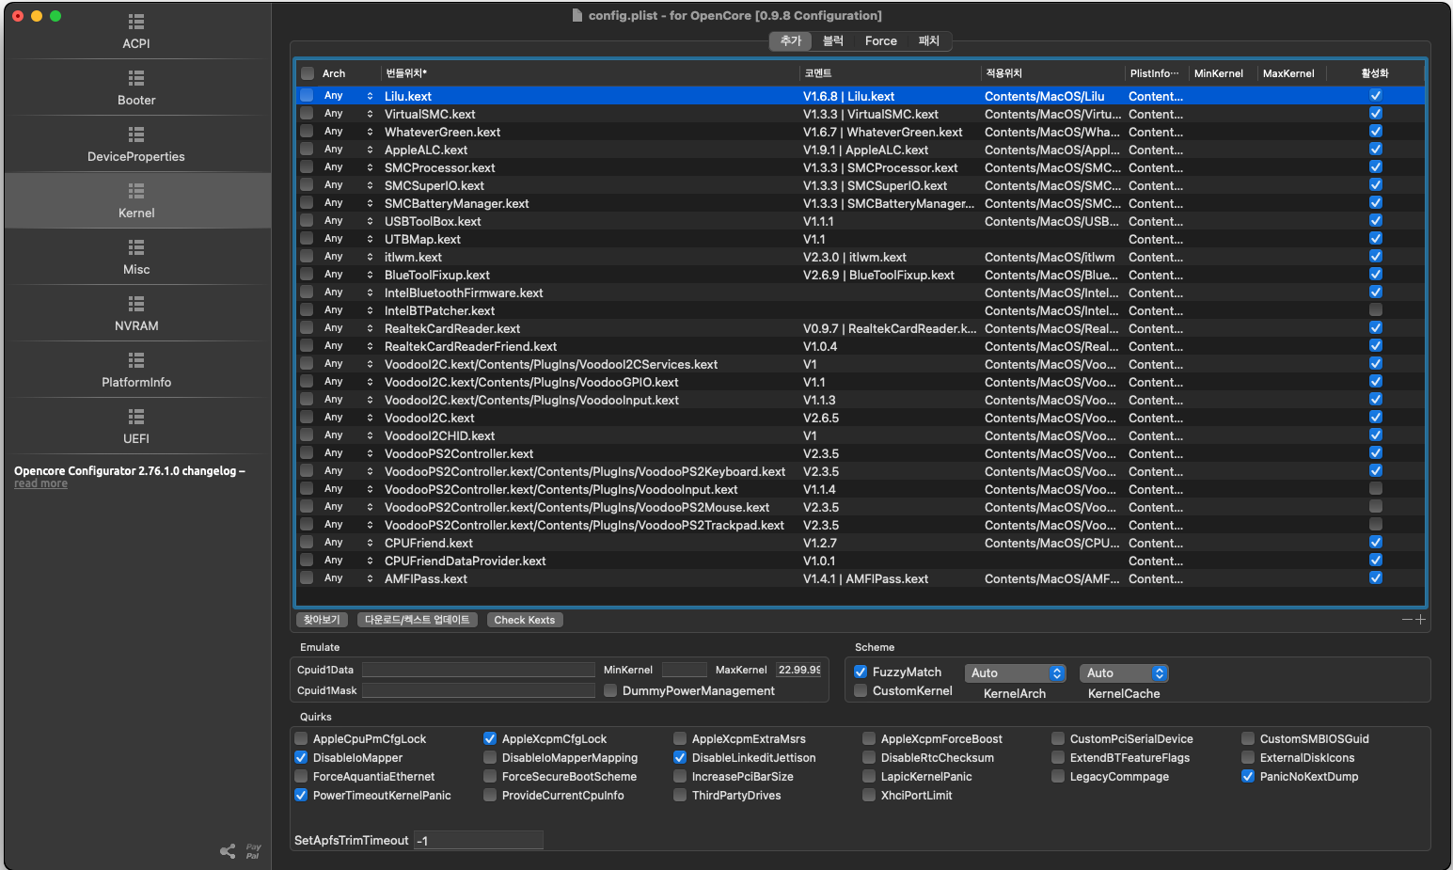Open the ACPI section icon
The image size is (1453, 870).
click(x=136, y=22)
